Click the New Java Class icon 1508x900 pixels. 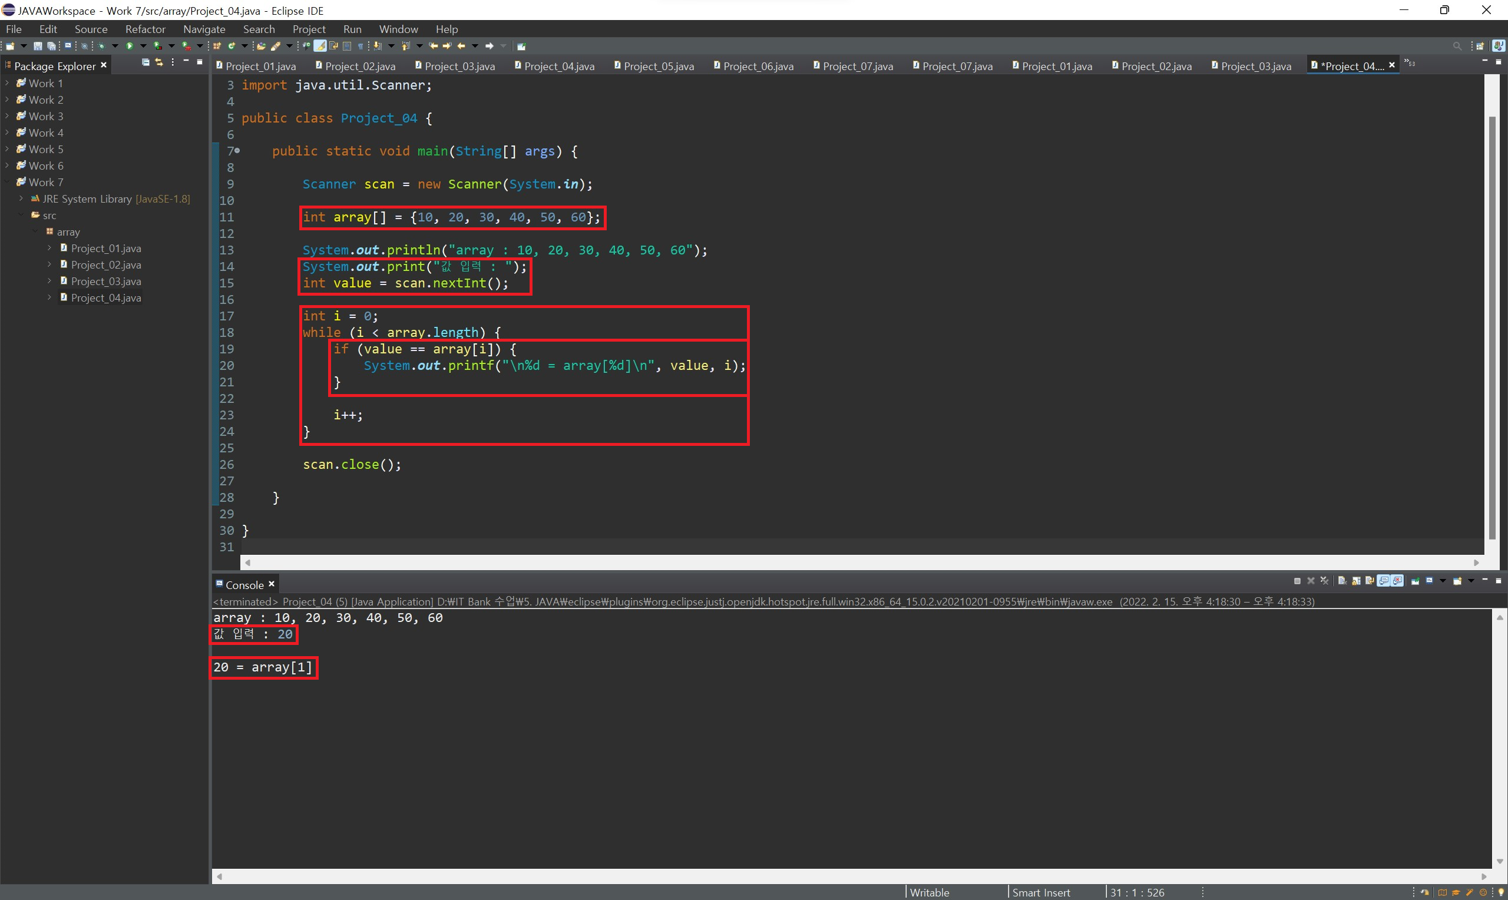(231, 46)
